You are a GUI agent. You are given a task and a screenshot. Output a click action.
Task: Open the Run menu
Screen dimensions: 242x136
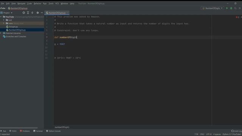pyautogui.click(x=45, y=3)
